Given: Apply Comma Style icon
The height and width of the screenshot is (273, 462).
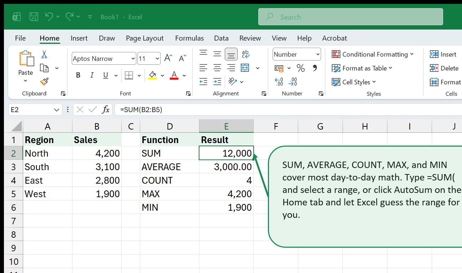Looking at the screenshot, I should point(315,68).
